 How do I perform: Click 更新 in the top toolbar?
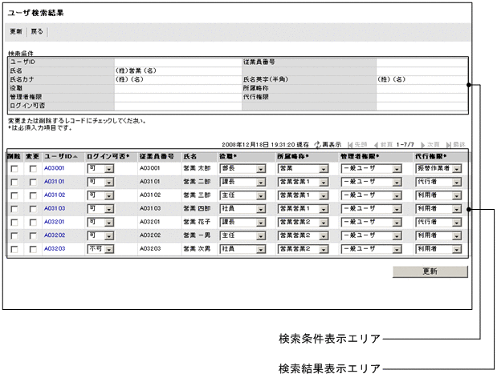click(x=16, y=32)
